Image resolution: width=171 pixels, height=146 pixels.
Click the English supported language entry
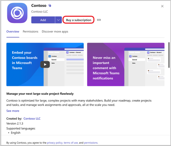point(15,133)
